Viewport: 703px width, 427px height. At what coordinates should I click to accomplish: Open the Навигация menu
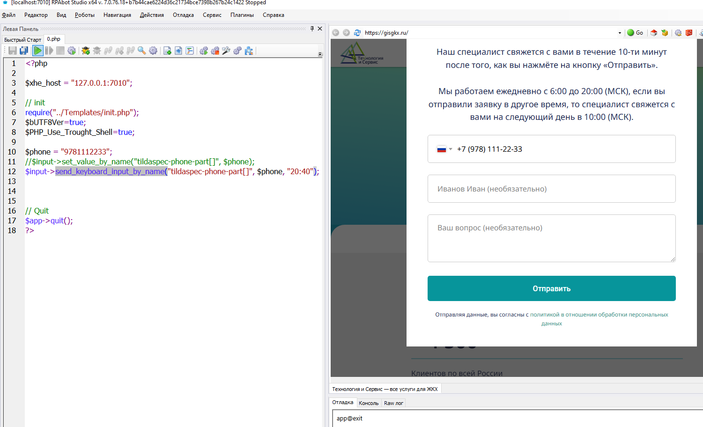(117, 15)
